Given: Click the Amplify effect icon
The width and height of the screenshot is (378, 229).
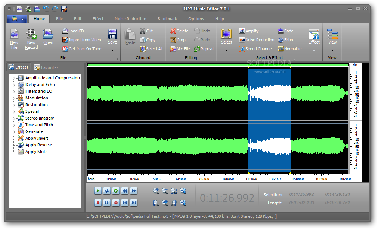Looking at the screenshot, I should 242,31.
